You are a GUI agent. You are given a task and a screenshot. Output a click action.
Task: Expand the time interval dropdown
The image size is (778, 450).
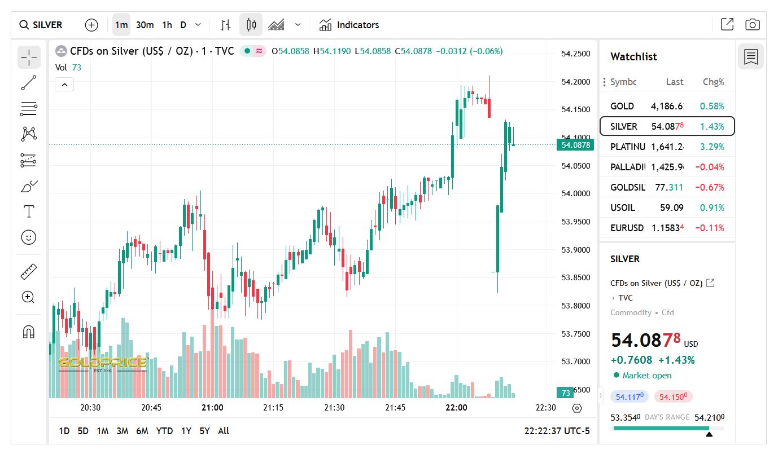[198, 25]
